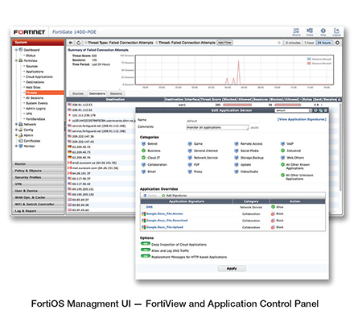Screen dimensions: 362x314
Task: Click the Game category monitor icon
Action: tap(190, 144)
